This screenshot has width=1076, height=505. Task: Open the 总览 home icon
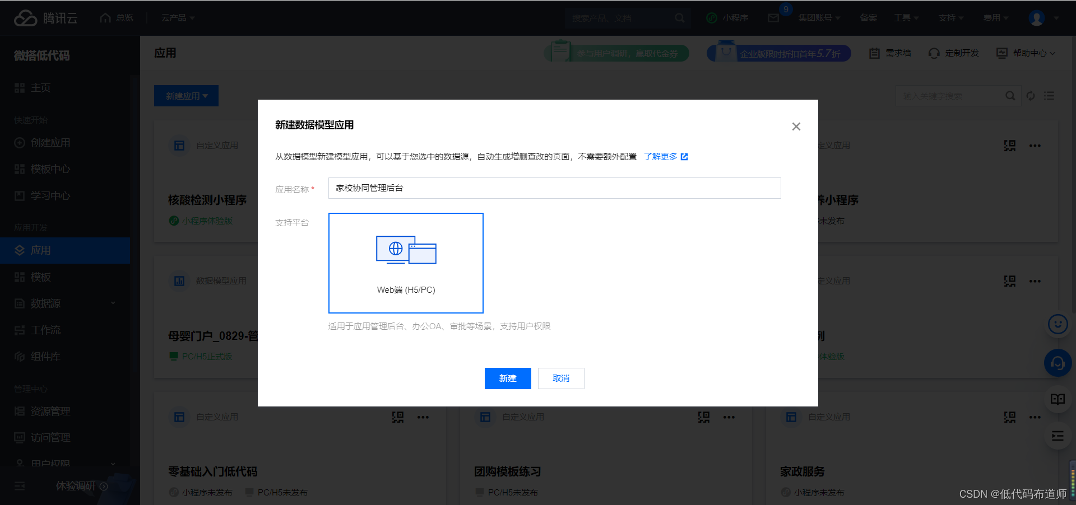tap(105, 18)
